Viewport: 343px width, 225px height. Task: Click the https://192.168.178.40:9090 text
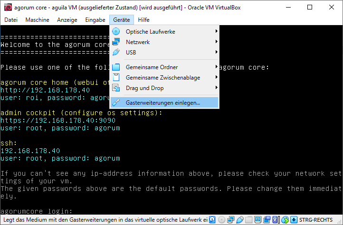[x=58, y=120]
